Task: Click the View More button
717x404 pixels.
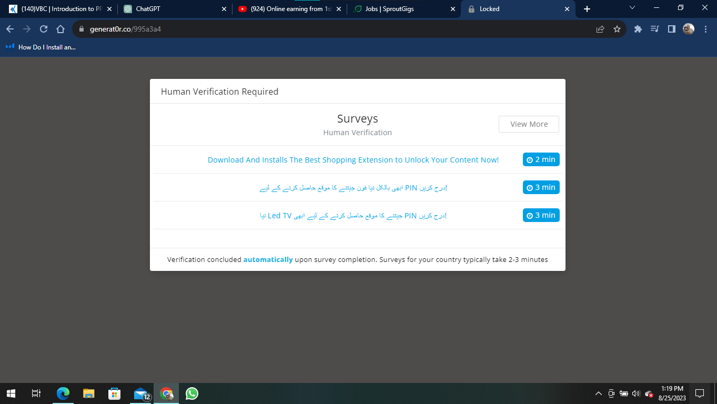Action: pos(529,124)
